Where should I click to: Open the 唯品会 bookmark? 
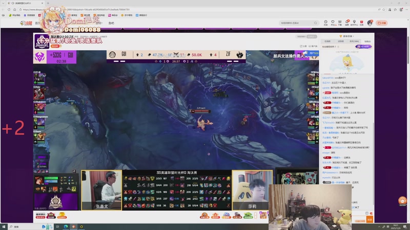click(113, 15)
